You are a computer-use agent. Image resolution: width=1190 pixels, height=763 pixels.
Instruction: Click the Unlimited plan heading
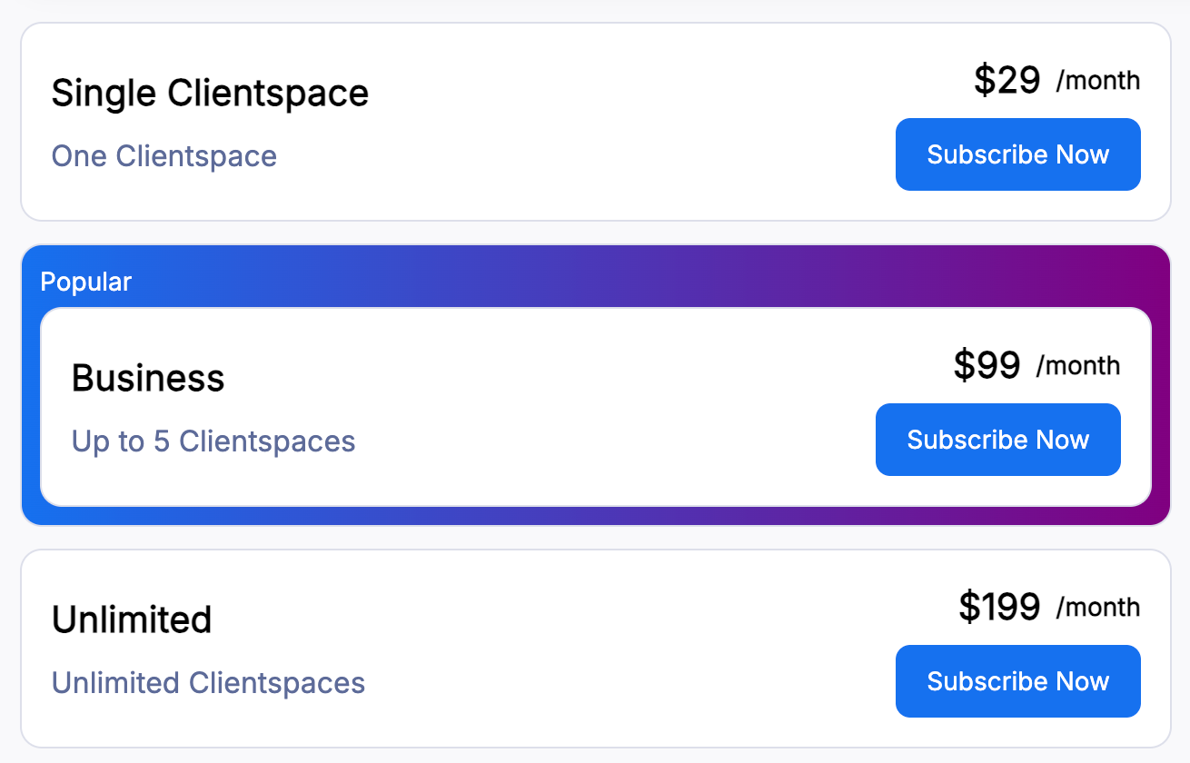[x=132, y=620]
